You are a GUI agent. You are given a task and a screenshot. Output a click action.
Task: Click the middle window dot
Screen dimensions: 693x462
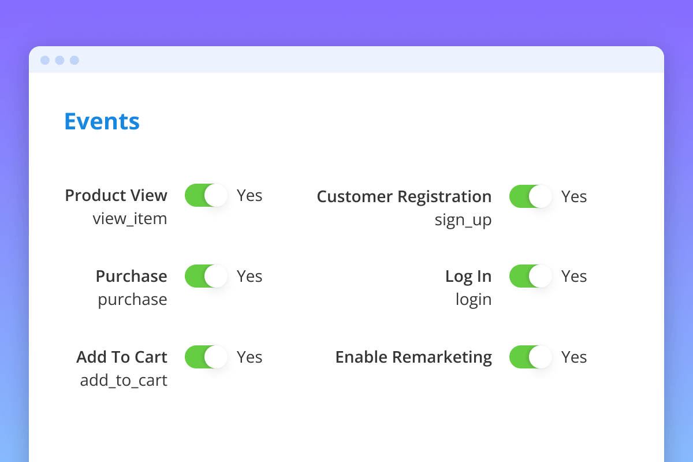coord(59,60)
